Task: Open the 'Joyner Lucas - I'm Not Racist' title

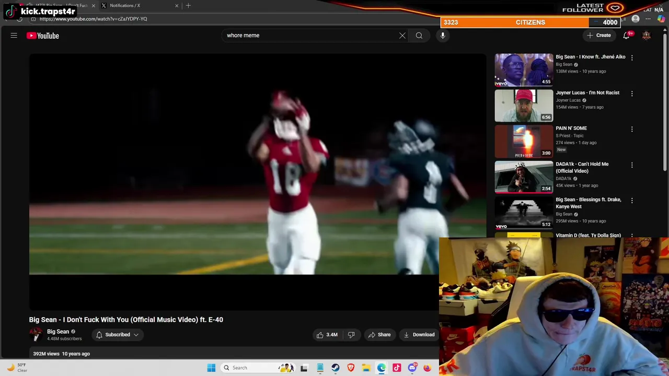Action: click(587, 92)
